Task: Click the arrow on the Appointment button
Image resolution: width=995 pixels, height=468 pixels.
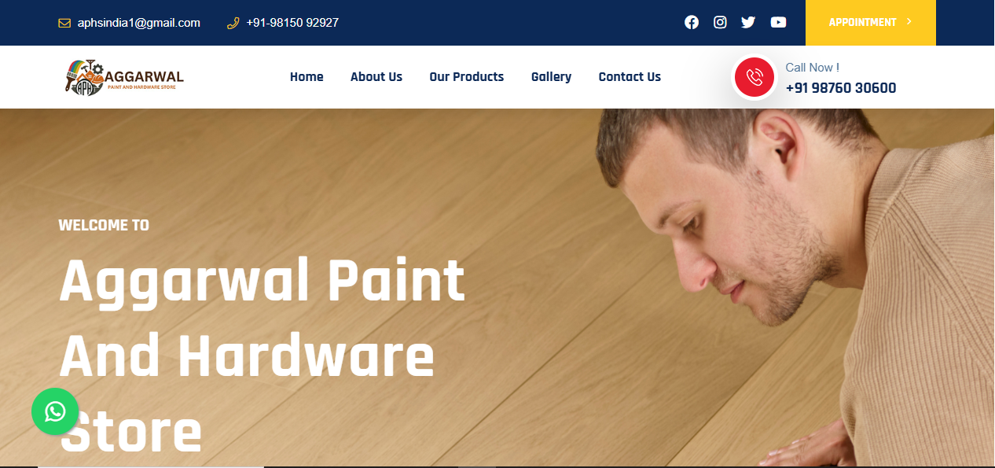Action: pyautogui.click(x=909, y=22)
